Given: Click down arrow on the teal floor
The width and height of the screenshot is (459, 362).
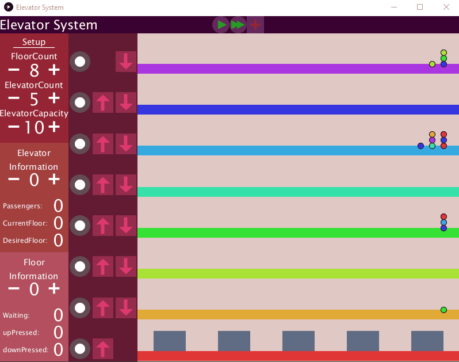Looking at the screenshot, I should (126, 185).
